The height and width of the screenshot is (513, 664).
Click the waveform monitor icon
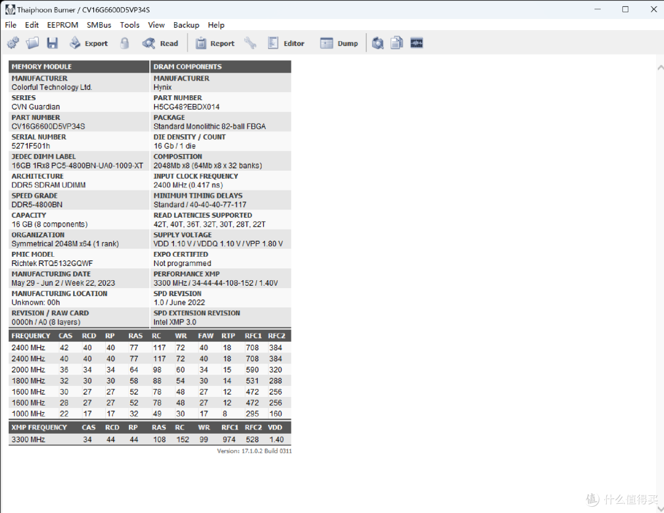point(417,43)
